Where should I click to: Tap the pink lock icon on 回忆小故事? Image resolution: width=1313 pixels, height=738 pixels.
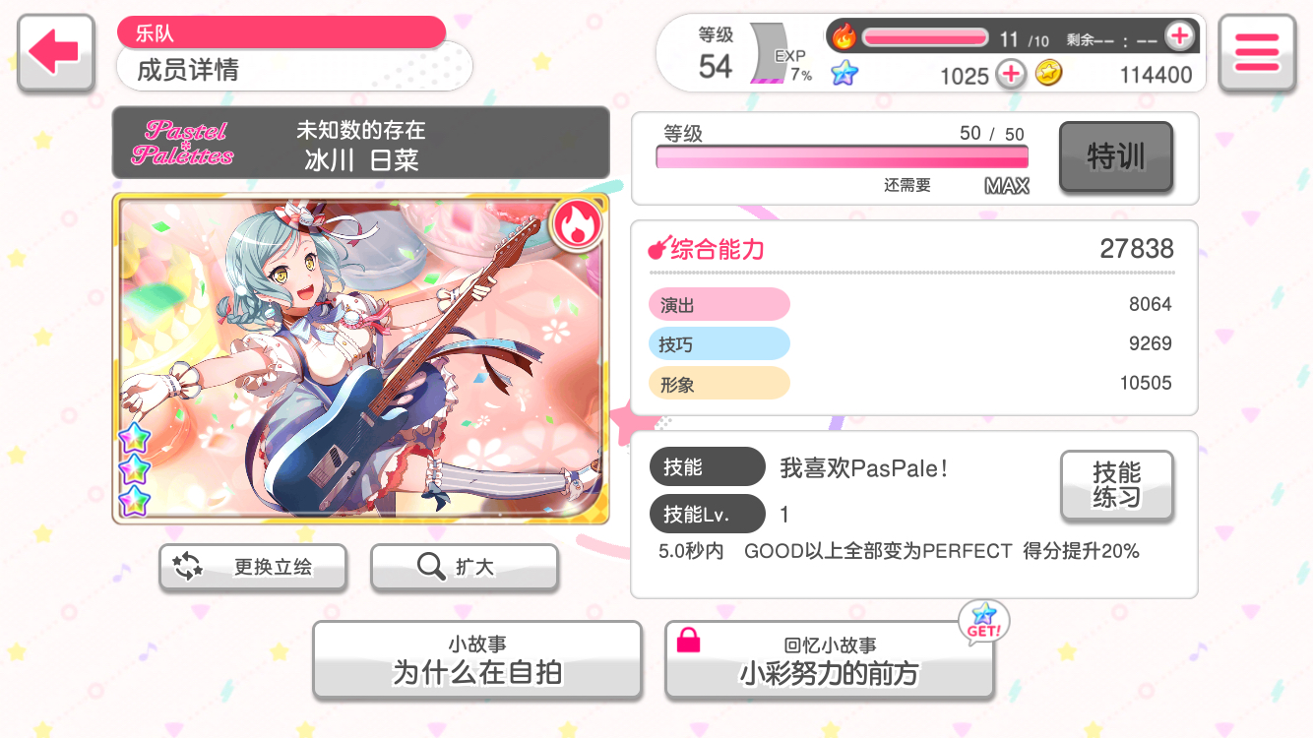coord(689,640)
